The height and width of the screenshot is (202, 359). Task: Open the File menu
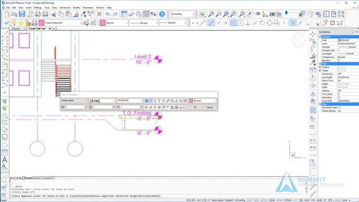click(8, 7)
